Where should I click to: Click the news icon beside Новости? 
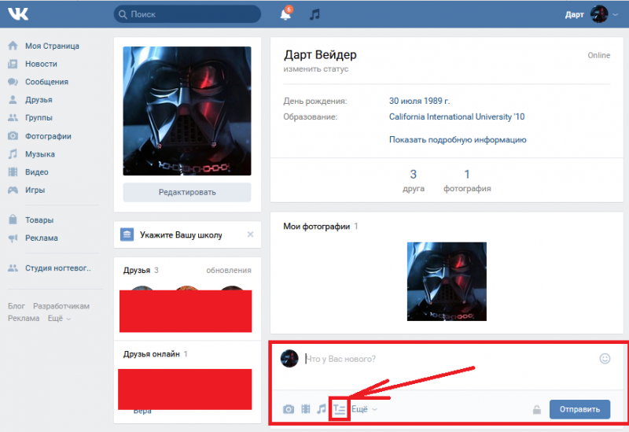(13, 64)
